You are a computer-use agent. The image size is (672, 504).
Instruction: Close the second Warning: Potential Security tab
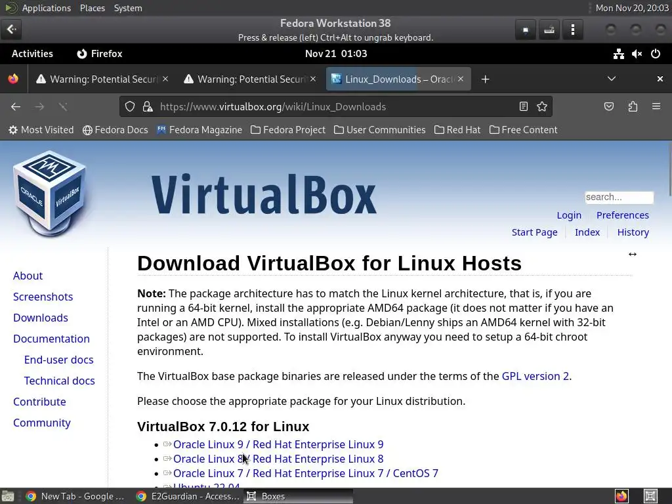tap(313, 79)
